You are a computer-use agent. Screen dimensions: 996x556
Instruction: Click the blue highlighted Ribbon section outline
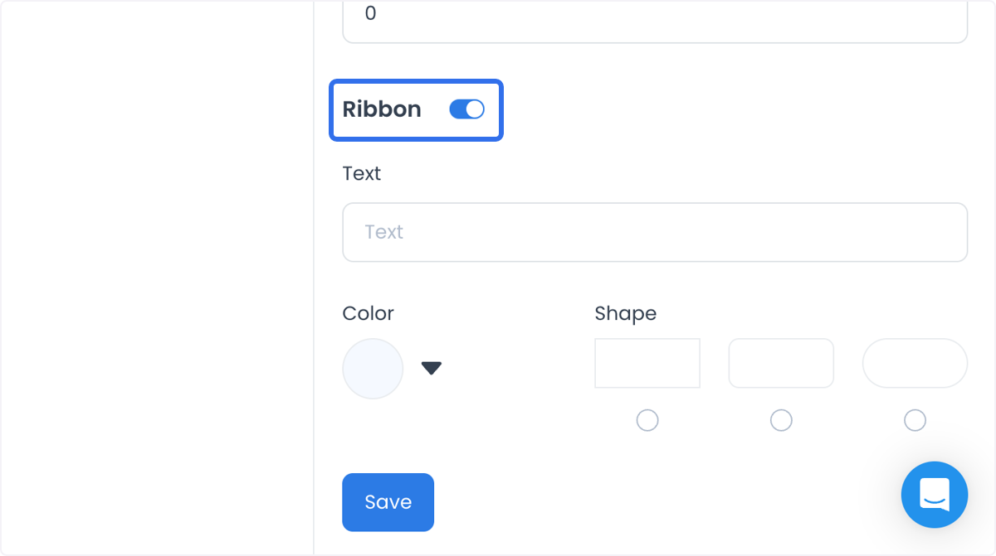(417, 110)
